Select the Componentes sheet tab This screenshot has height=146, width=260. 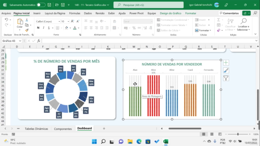[63, 129]
